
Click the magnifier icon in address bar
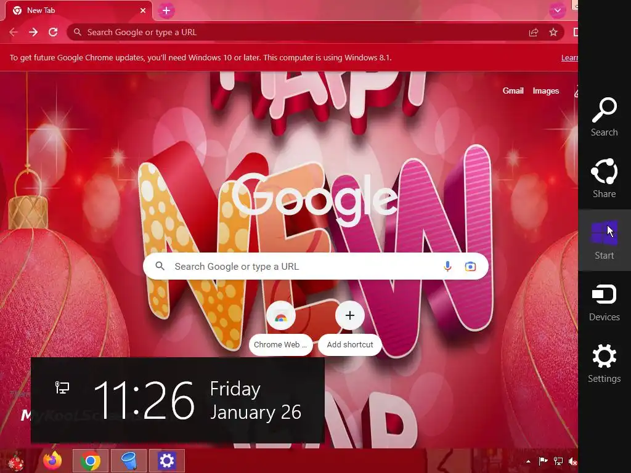[x=78, y=32]
